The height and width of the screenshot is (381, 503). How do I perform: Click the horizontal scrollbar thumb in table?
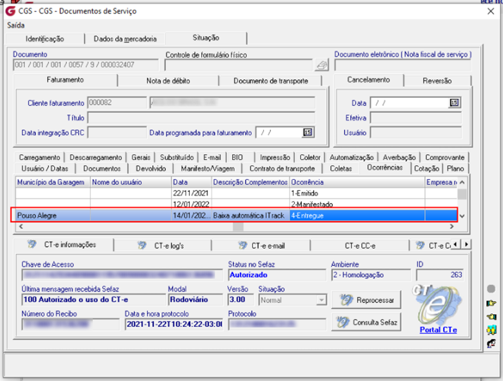coord(238,226)
